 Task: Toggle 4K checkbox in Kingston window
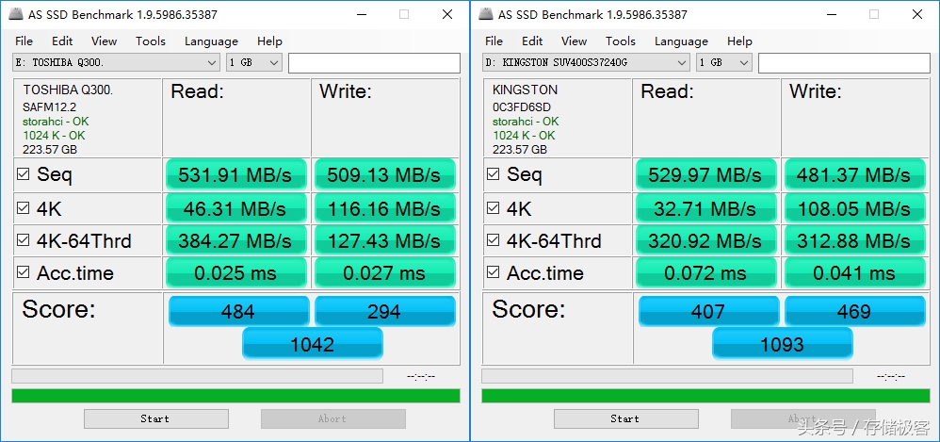pyautogui.click(x=493, y=208)
